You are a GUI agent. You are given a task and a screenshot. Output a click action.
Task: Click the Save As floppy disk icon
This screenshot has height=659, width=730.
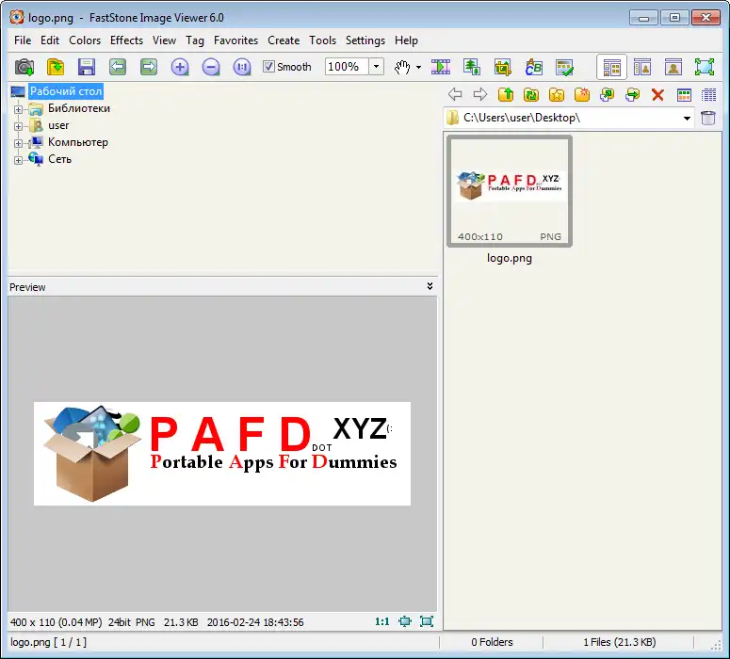(87, 67)
